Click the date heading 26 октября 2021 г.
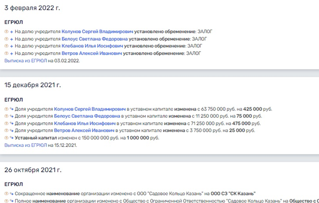 (33, 170)
